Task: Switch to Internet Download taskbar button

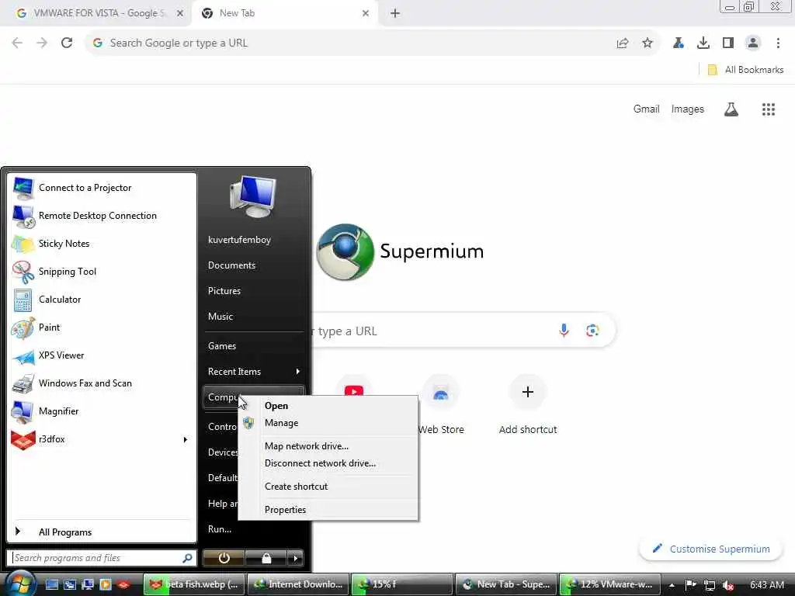Action: pos(298,584)
